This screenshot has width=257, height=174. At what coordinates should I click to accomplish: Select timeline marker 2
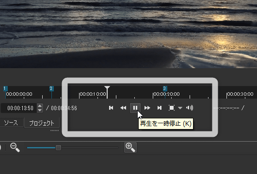click(x=51, y=89)
